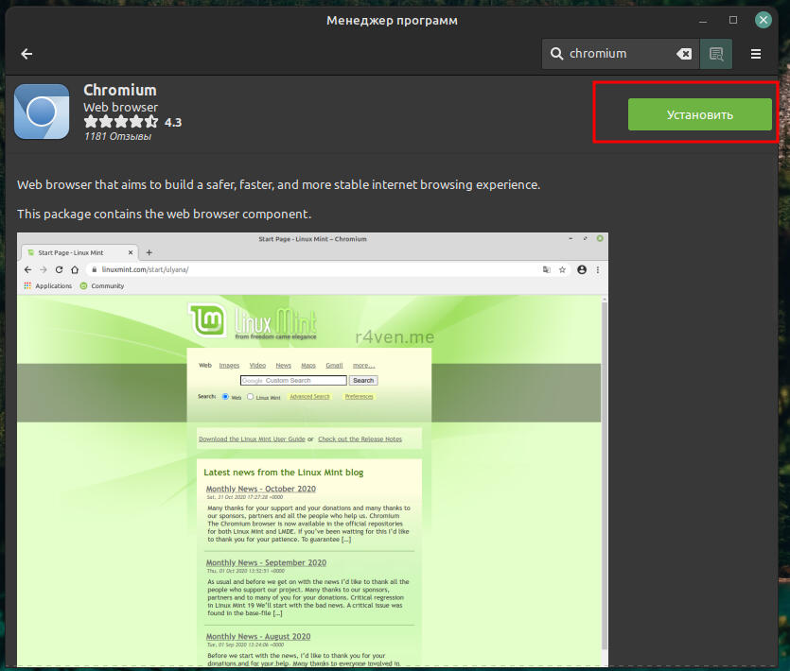Viewport: 790px width, 671px height.
Task: Toggle the search-in-descriptions button
Action: pyautogui.click(x=716, y=54)
